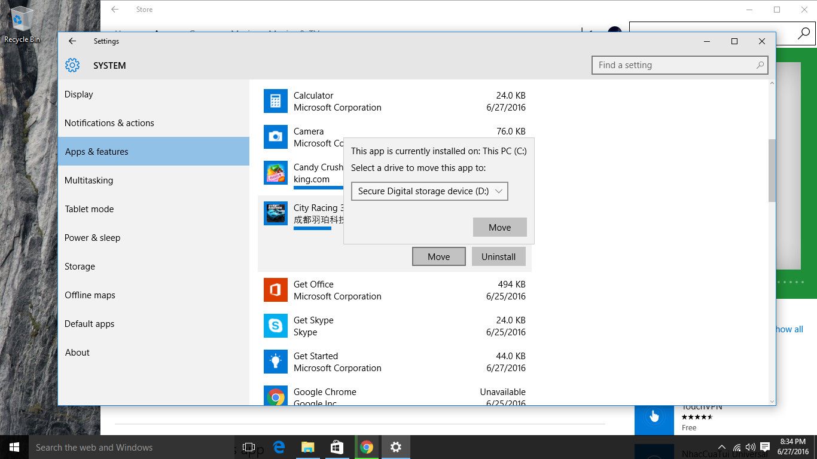Image resolution: width=817 pixels, height=459 pixels.
Task: Launch Microsoft Edge from the taskbar
Action: pyautogui.click(x=279, y=447)
